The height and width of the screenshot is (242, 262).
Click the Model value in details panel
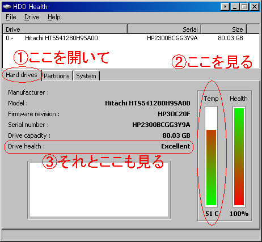147,103
